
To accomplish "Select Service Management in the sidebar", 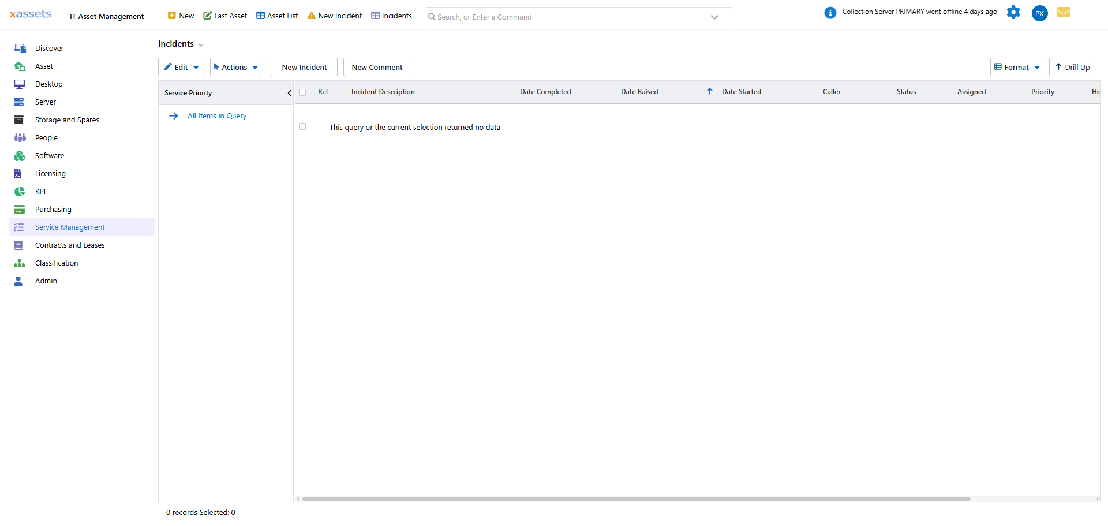I will [70, 227].
